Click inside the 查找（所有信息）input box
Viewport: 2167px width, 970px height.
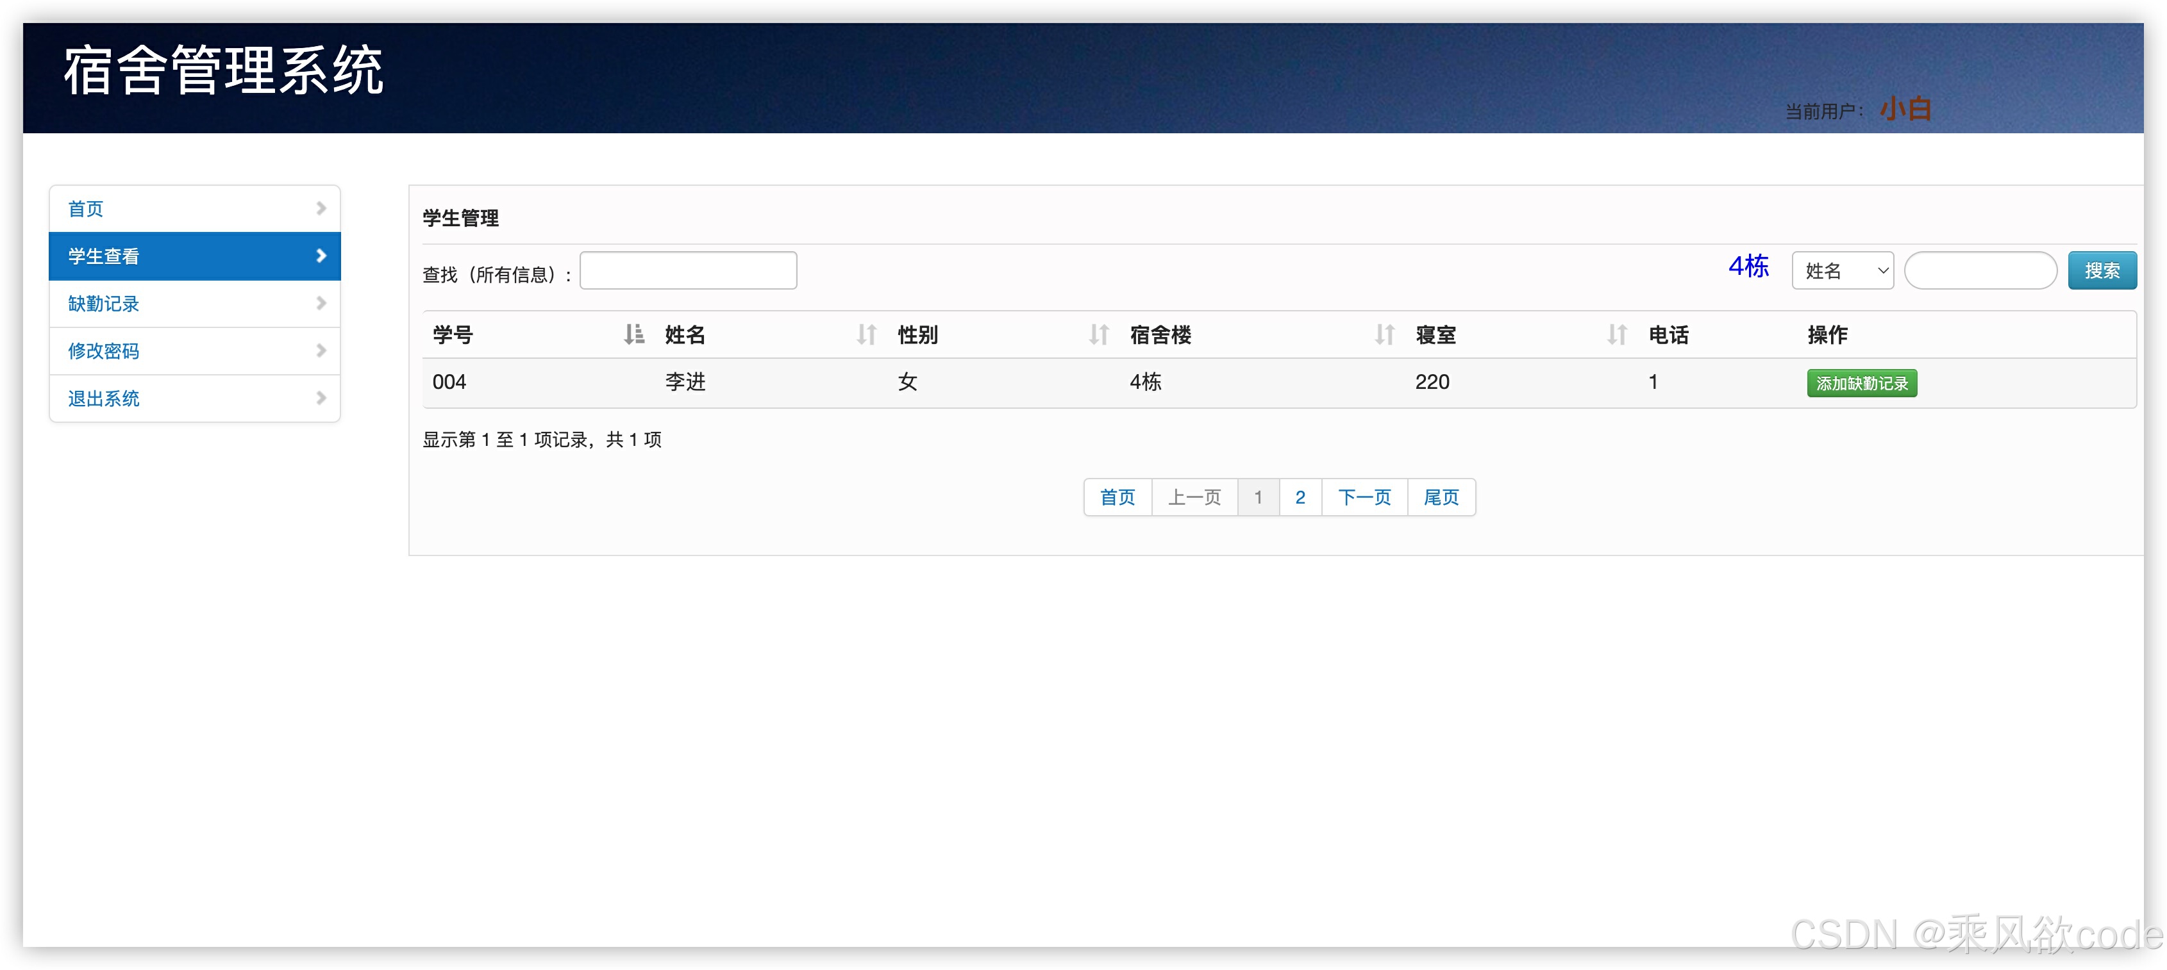point(688,270)
